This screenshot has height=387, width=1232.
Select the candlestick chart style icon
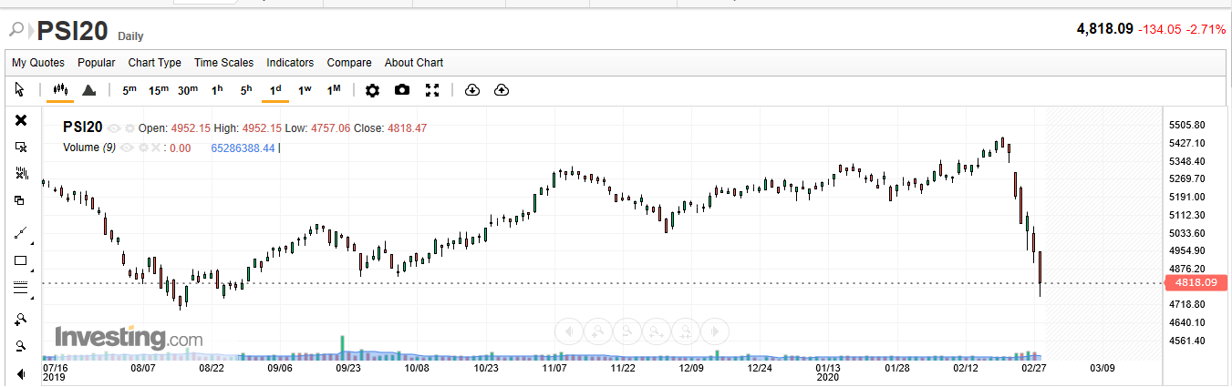point(60,90)
